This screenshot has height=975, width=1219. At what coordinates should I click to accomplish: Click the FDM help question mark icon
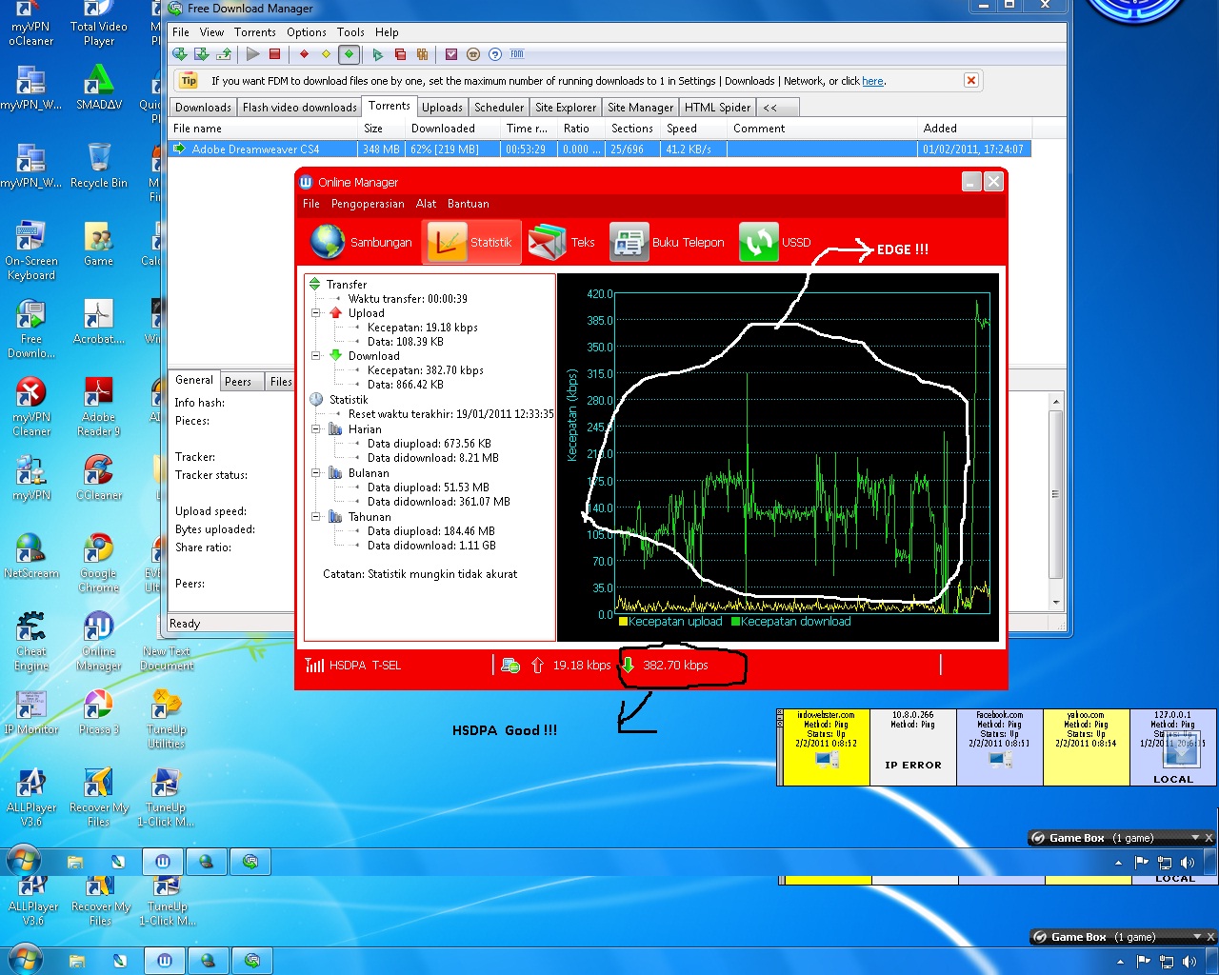[494, 54]
